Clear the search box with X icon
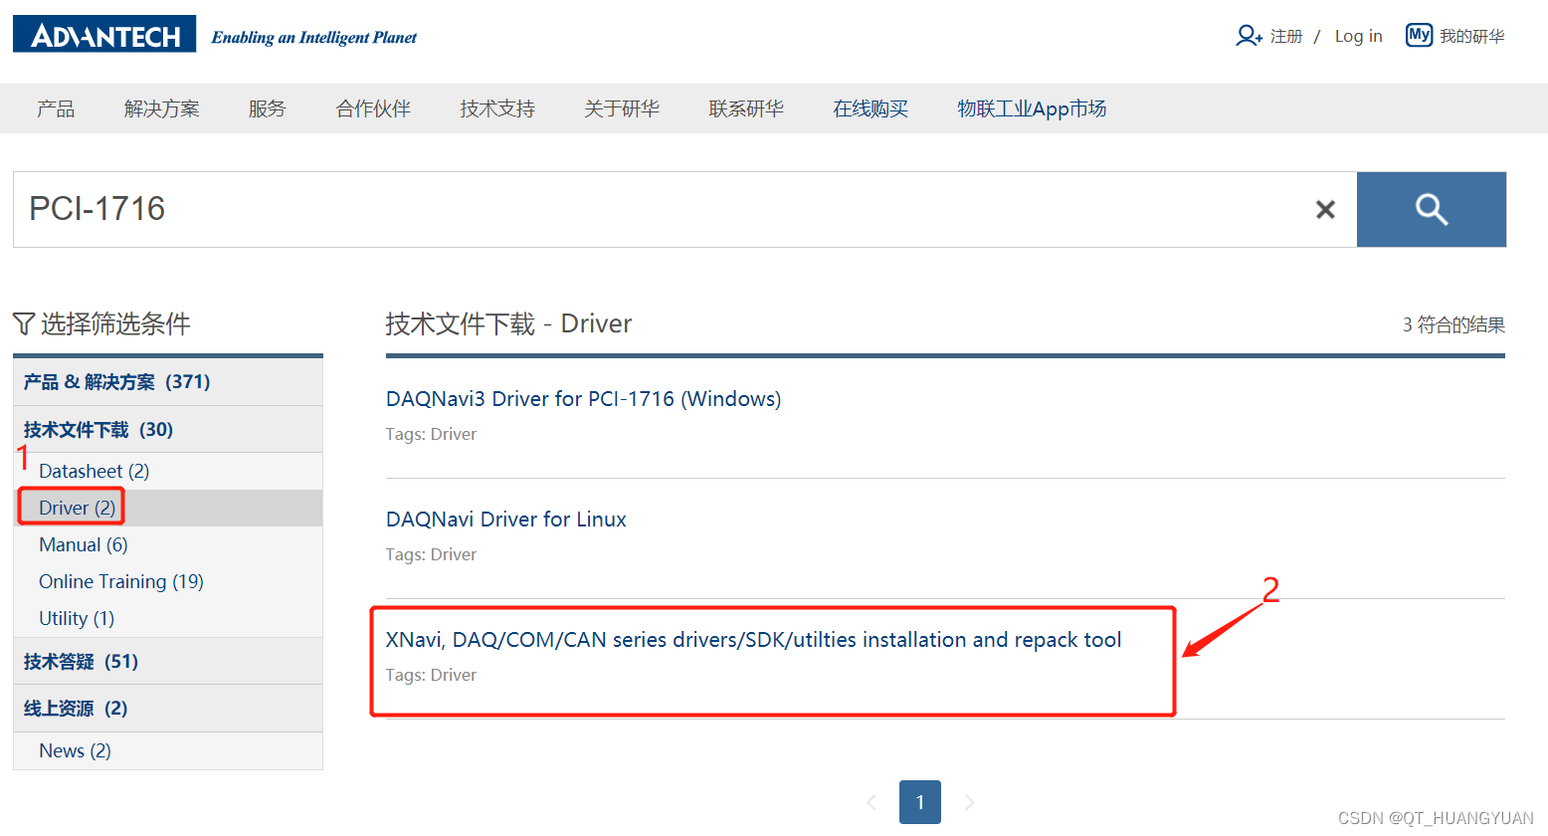 [x=1325, y=209]
